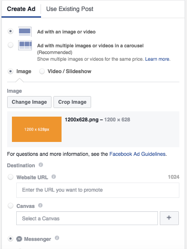Choose the Canvas destination radio button
Image resolution: width=187 pixels, height=249 pixels.
tap(10, 206)
